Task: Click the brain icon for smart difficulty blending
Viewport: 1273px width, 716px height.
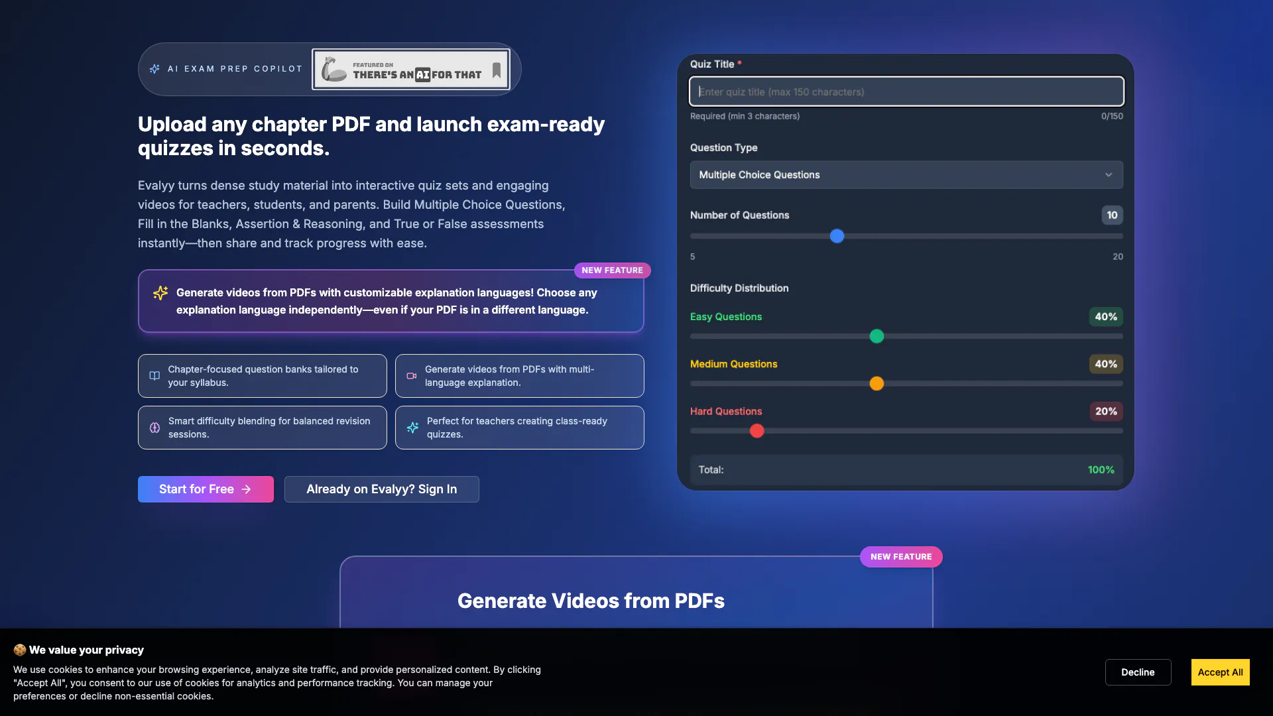Action: point(154,428)
